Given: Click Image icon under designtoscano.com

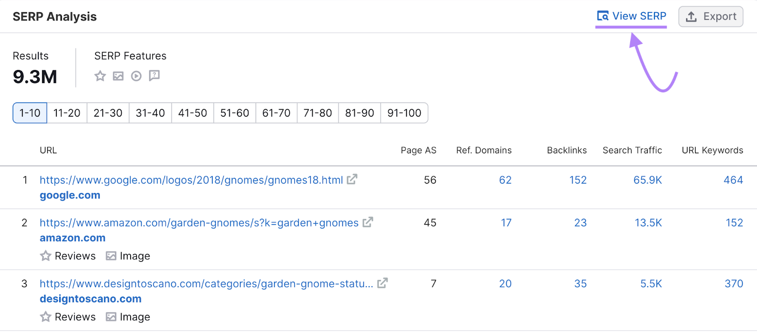Looking at the screenshot, I should pos(111,317).
